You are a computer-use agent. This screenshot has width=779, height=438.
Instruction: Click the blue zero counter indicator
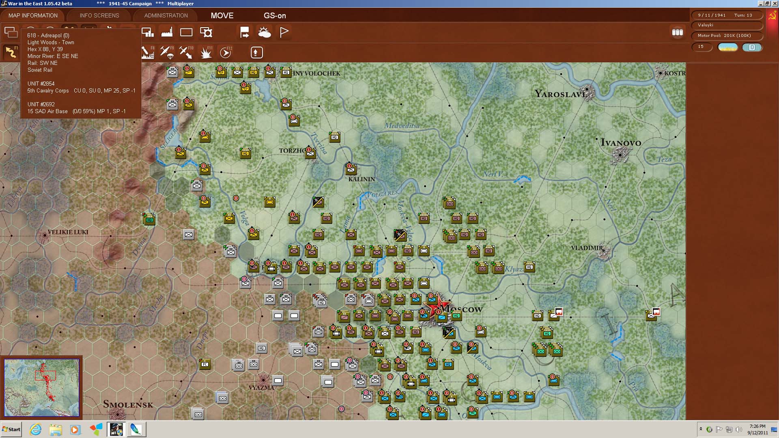(752, 47)
